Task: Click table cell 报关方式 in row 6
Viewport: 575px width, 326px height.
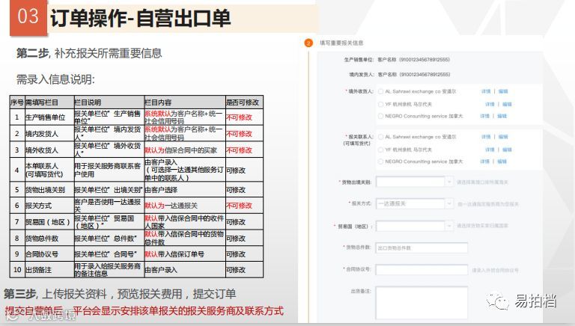Action: pos(49,206)
